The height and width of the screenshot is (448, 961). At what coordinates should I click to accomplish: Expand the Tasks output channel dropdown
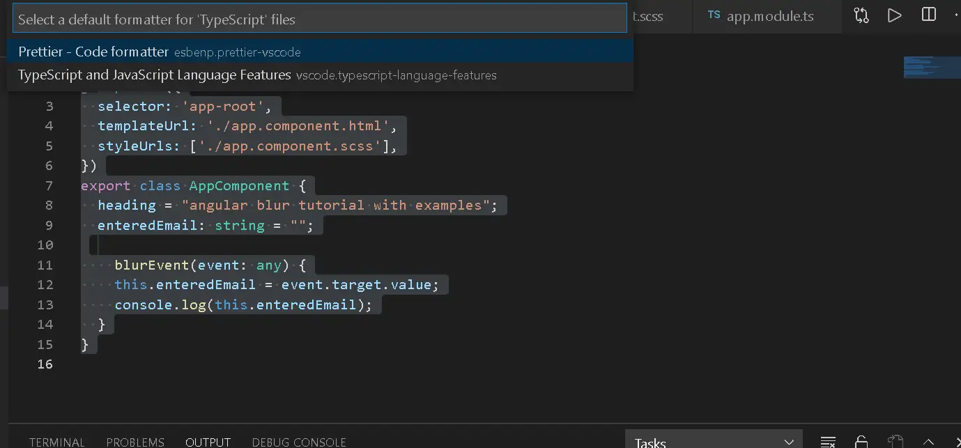714,440
